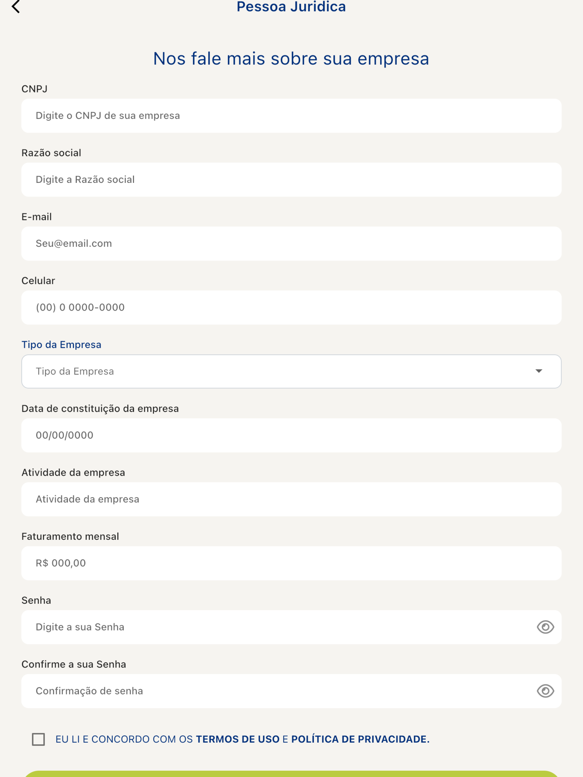Show password via Senha eye icon
Viewport: 583px width, 777px height.
click(x=545, y=627)
